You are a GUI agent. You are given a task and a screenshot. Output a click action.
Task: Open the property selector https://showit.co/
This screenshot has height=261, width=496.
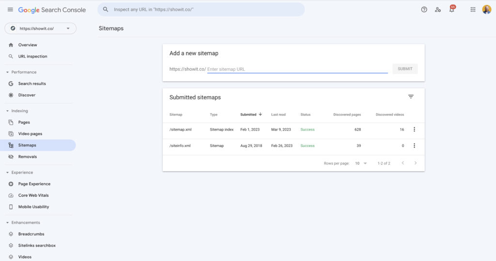click(40, 29)
